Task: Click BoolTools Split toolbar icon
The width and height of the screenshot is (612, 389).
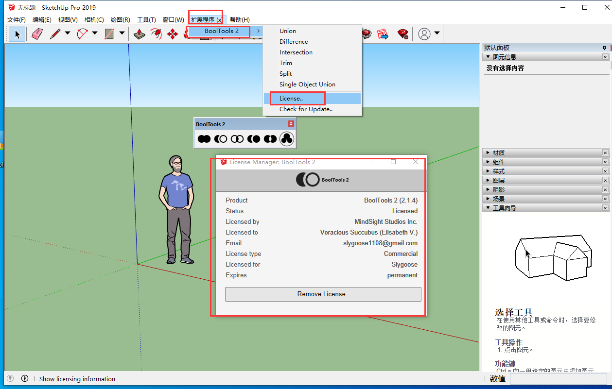Action: click(270, 139)
